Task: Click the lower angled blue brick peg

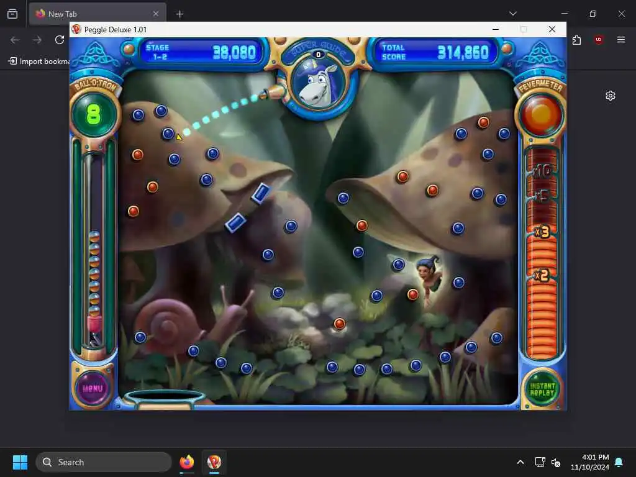Action: pos(235,222)
